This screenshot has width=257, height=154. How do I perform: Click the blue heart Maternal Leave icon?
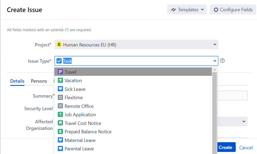click(x=60, y=140)
